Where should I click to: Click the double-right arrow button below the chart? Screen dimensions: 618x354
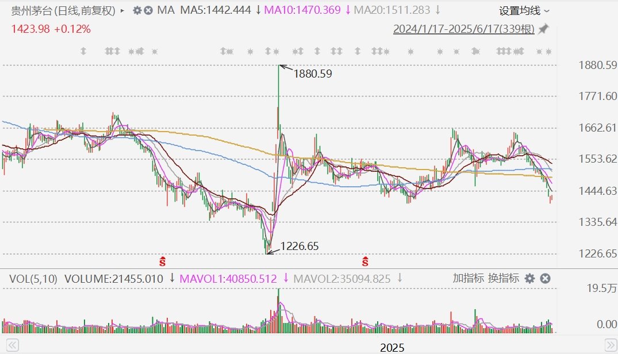pos(611,345)
